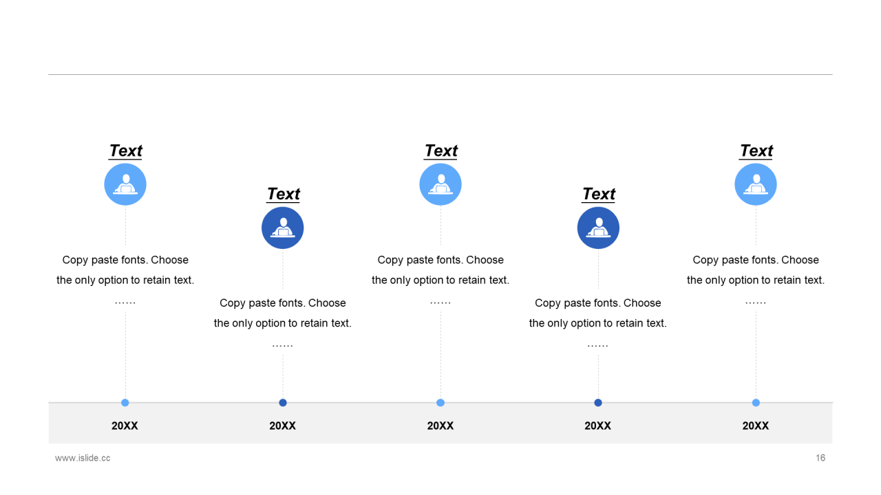The width and height of the screenshot is (881, 495).
Task: Click the middle light-blue person icon
Action: tap(440, 184)
